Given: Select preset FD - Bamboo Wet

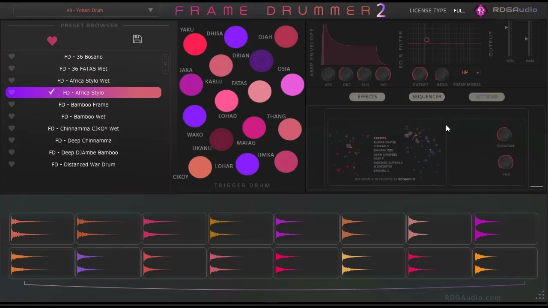Looking at the screenshot, I should coord(83,116).
